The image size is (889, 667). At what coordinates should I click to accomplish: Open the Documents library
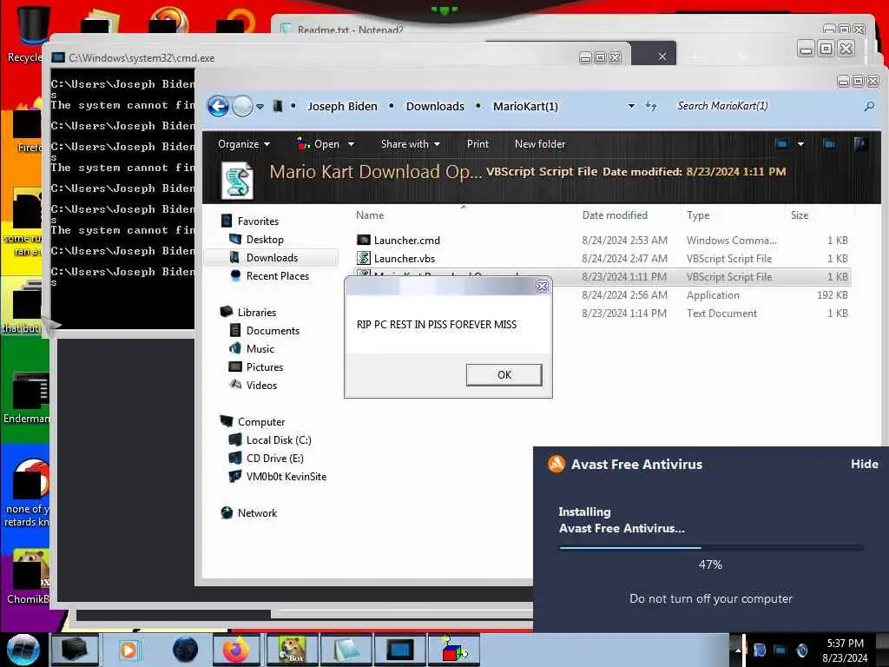click(x=272, y=331)
